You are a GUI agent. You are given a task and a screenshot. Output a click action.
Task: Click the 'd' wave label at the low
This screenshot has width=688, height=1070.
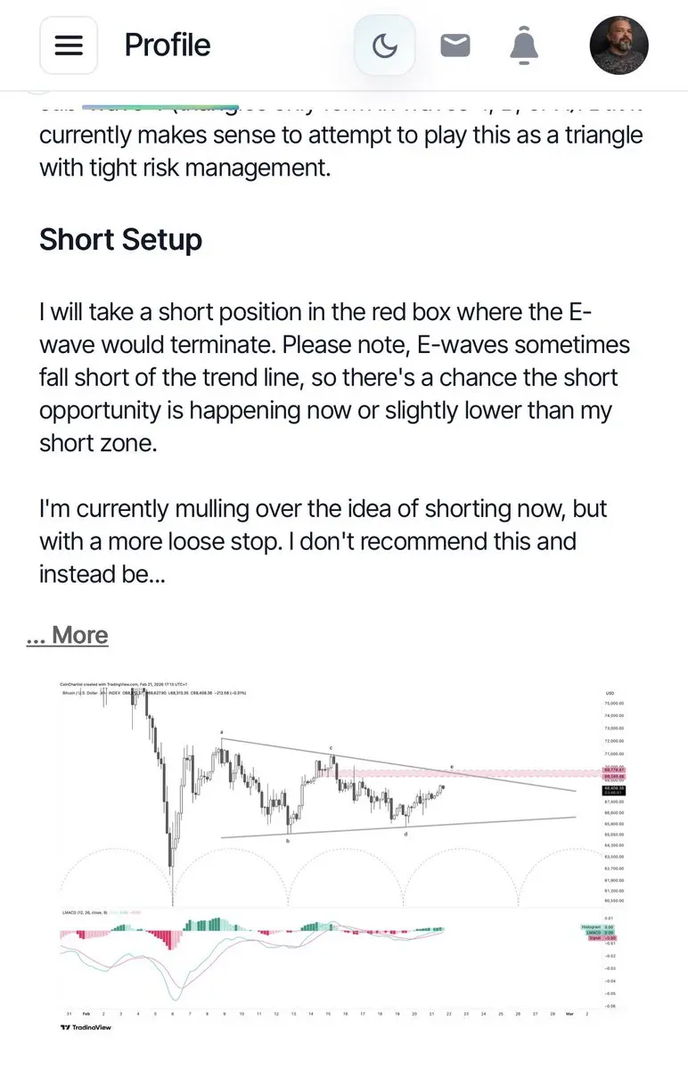406,834
